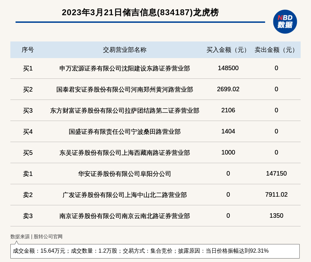This screenshot has height=262, width=311.
Task: Click the 序号 column header
Action: click(x=28, y=50)
